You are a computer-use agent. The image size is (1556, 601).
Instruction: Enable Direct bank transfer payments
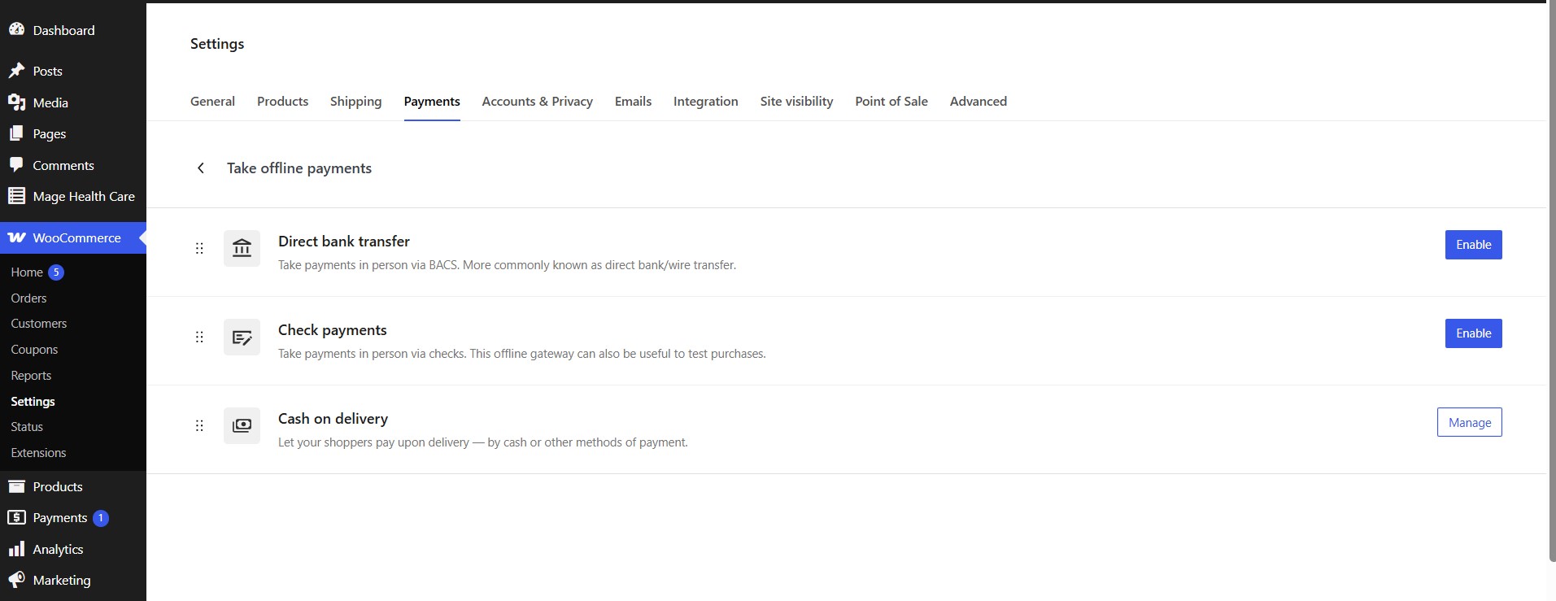click(x=1472, y=245)
